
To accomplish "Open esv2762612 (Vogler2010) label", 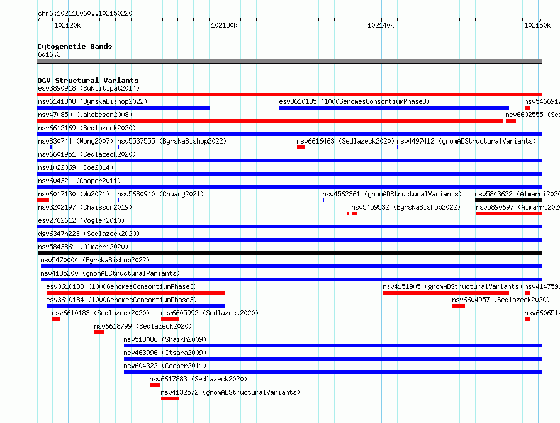I will (81, 220).
